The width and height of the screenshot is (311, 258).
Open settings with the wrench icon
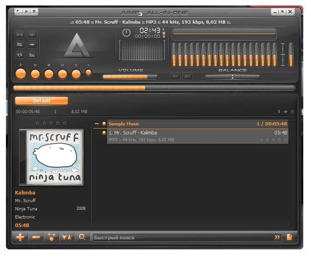pos(26,11)
